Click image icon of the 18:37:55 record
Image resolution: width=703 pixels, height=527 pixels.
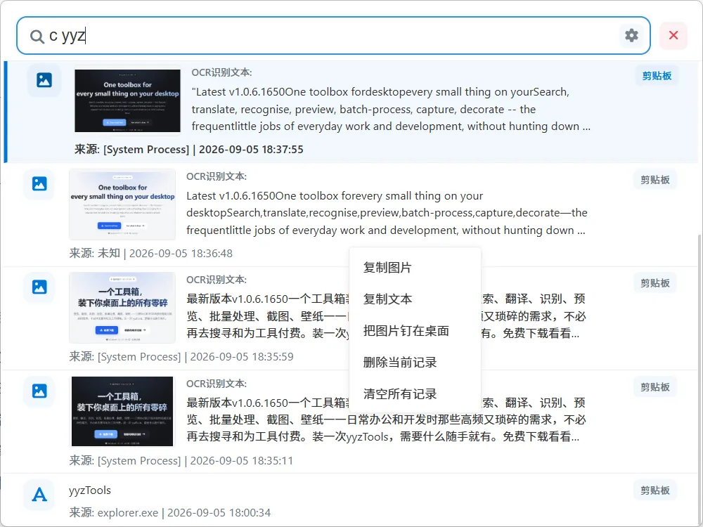(x=44, y=80)
